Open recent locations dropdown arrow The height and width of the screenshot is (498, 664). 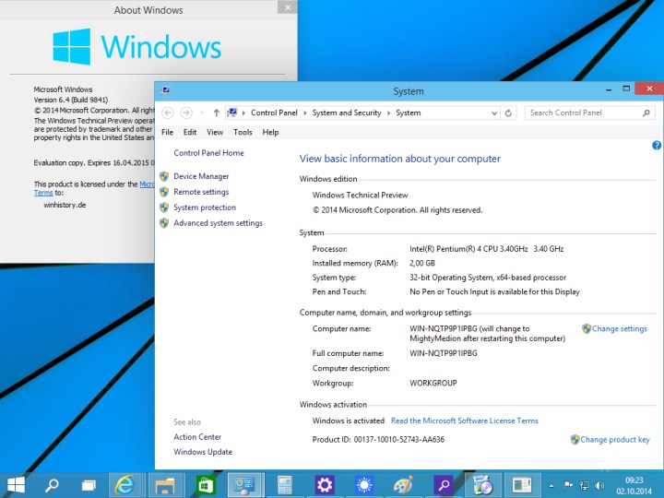pos(202,113)
